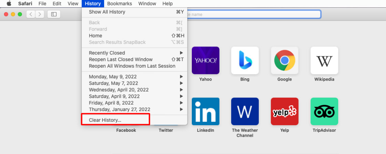
Task: Expand Thursday, January 27, 2022 history
Action: pos(134,109)
